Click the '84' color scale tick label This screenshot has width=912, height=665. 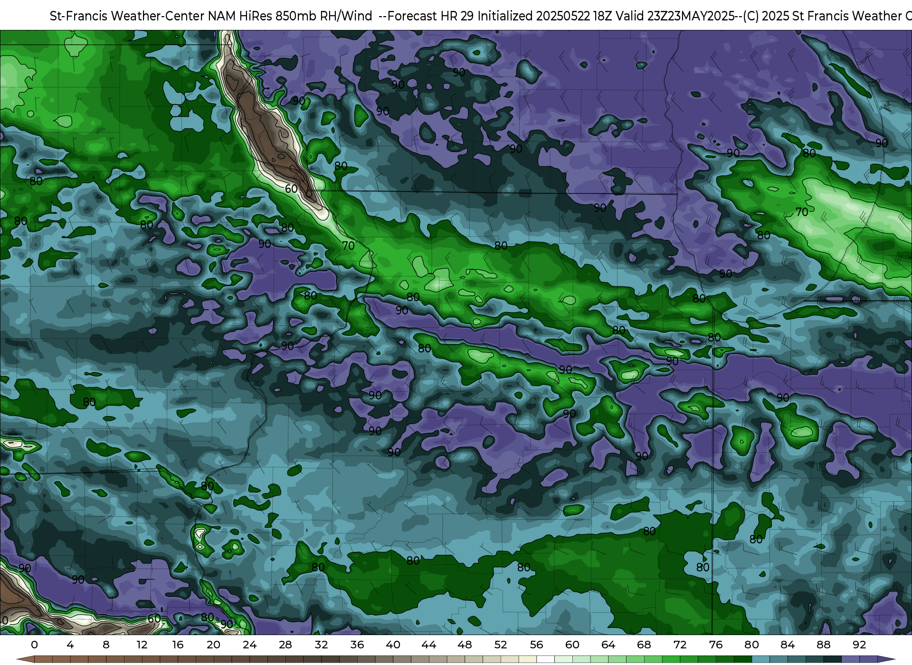click(788, 645)
